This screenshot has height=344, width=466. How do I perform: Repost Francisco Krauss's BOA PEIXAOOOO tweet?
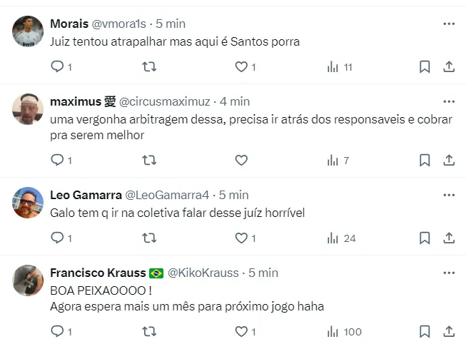[149, 332]
